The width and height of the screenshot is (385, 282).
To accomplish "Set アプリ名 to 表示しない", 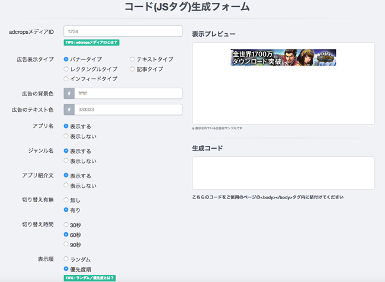I will [x=66, y=136].
